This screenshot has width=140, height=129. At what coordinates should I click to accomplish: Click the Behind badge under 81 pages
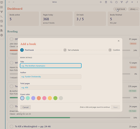pyautogui.click(x=133, y=44)
